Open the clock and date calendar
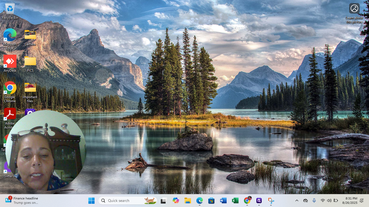This screenshot has height=207, width=369. pyautogui.click(x=350, y=201)
